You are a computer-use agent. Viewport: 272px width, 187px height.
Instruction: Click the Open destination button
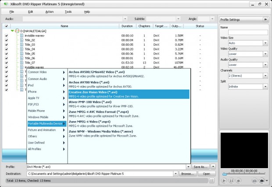[207, 174]
